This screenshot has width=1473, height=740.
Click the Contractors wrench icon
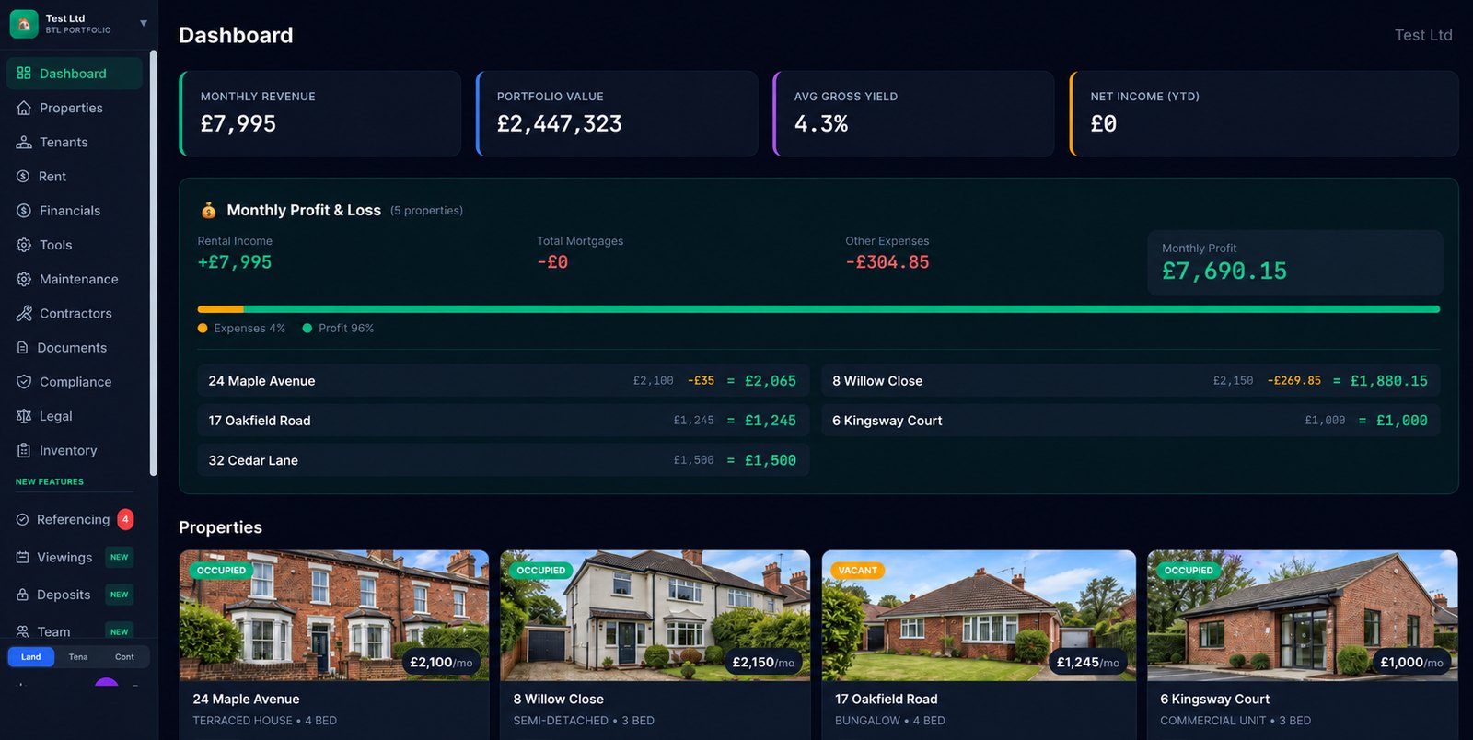click(24, 313)
